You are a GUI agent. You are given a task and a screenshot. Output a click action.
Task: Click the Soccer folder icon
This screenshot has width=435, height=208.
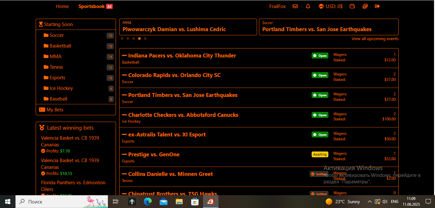[46, 35]
